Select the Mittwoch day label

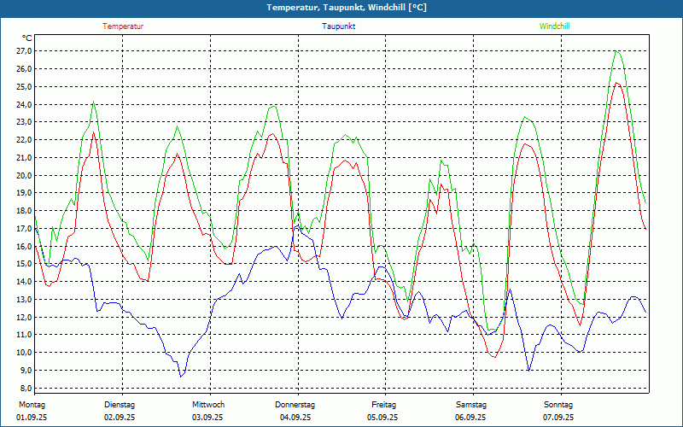pyautogui.click(x=208, y=405)
